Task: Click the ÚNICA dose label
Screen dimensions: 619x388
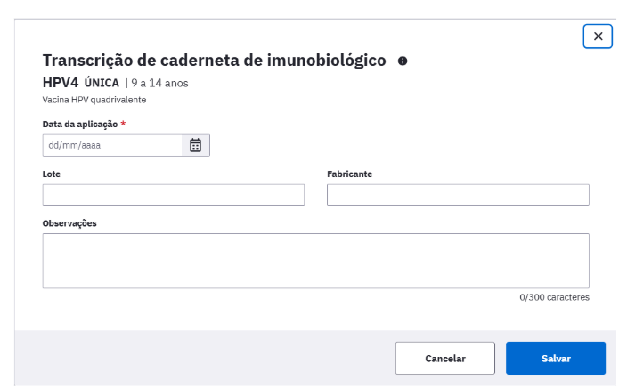Action: pyautogui.click(x=102, y=83)
